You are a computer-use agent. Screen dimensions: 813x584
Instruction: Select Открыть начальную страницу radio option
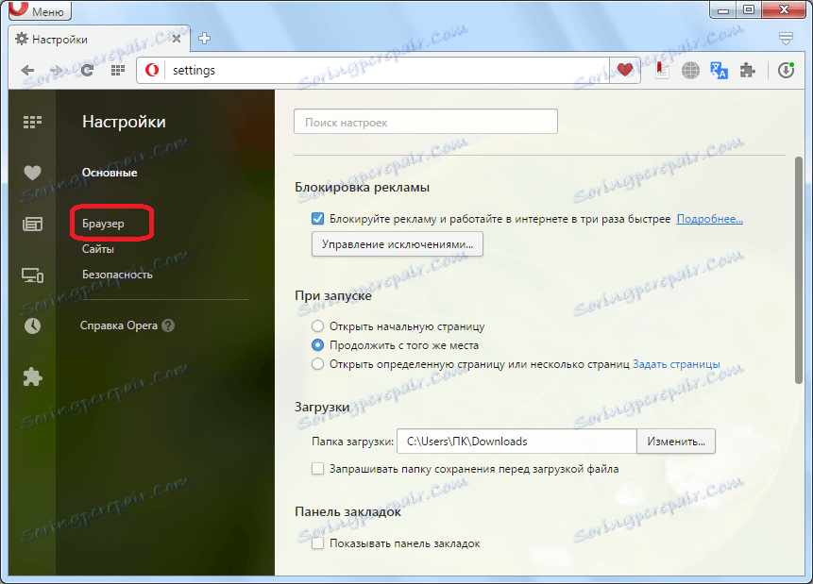tap(318, 325)
